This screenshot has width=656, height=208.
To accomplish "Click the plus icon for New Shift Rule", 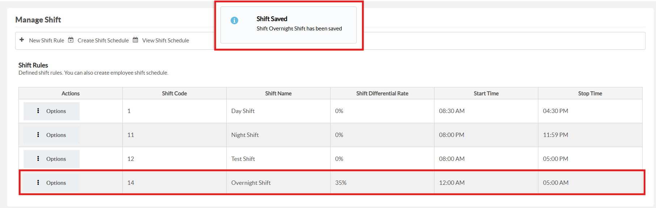I will [x=22, y=40].
